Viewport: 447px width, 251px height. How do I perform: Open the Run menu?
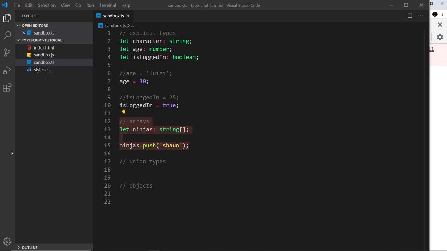coord(90,5)
